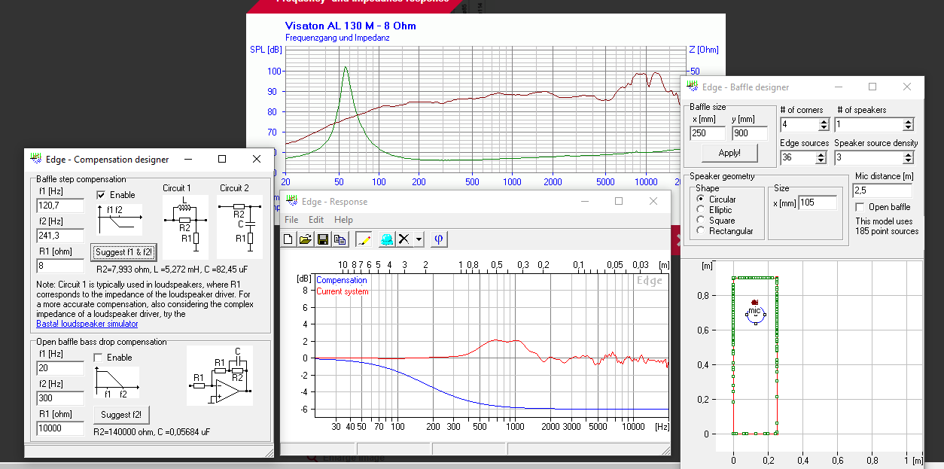This screenshot has width=944, height=469.
Task: Click the Save floppy disk icon in Response window
Action: (x=322, y=239)
